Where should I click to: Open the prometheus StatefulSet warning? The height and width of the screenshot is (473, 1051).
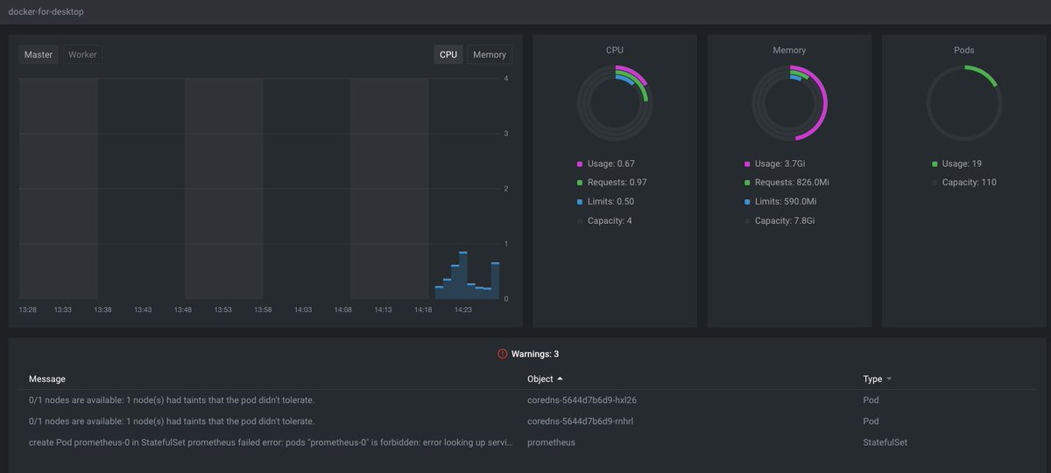click(525, 442)
